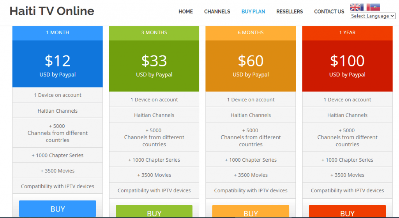Screen dimensions: 399x218
Task: Switch language with the UK English flag
Action: [x=355, y=7]
